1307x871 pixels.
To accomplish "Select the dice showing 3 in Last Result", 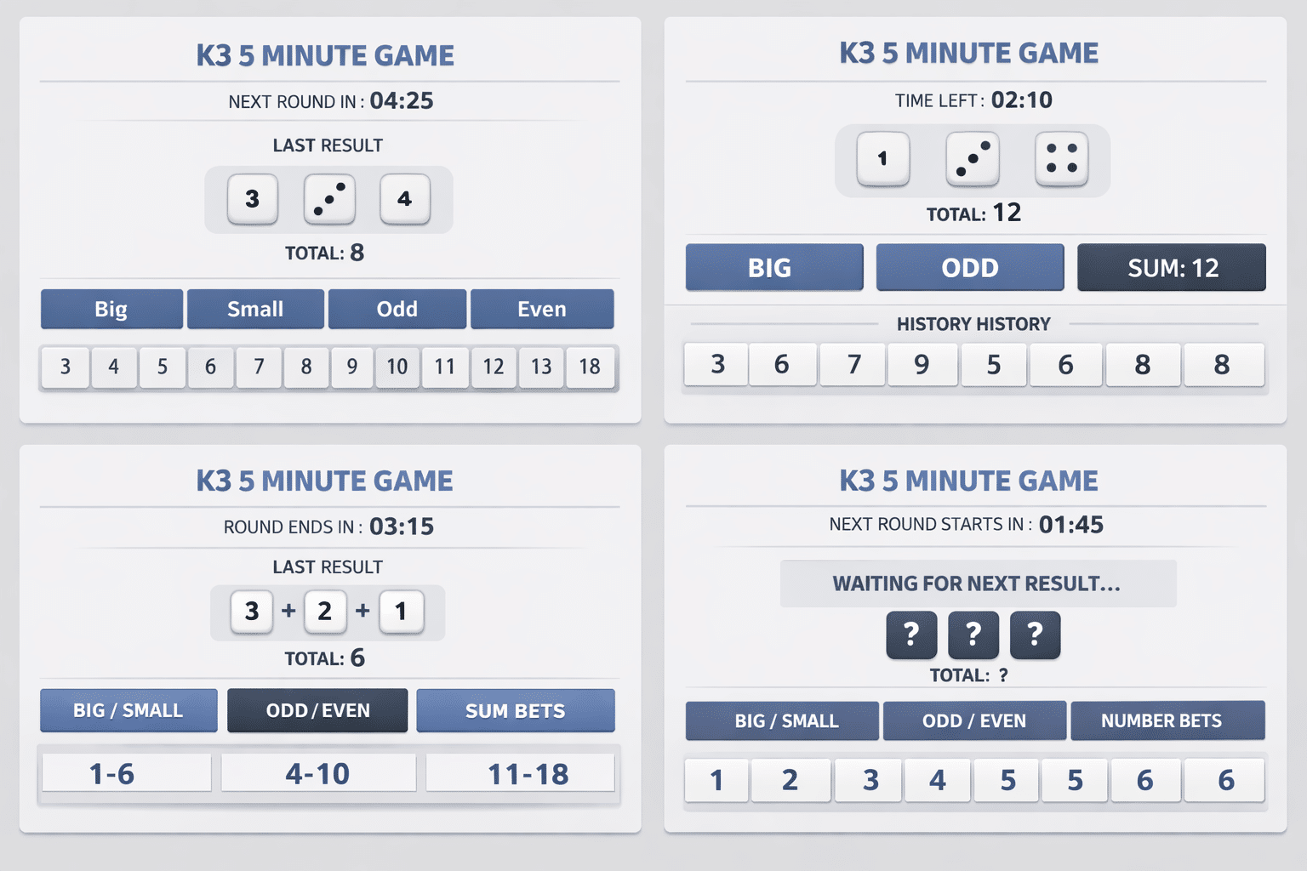I will tap(253, 199).
